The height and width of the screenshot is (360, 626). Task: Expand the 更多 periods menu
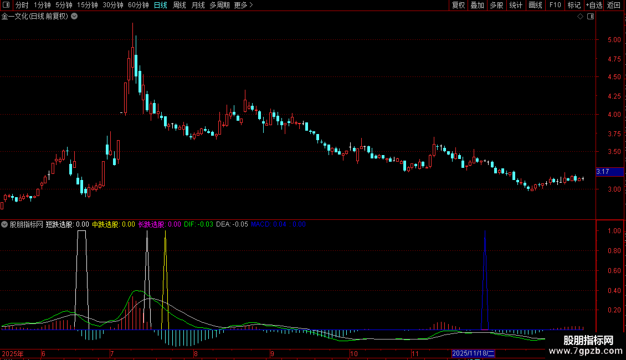click(243, 5)
